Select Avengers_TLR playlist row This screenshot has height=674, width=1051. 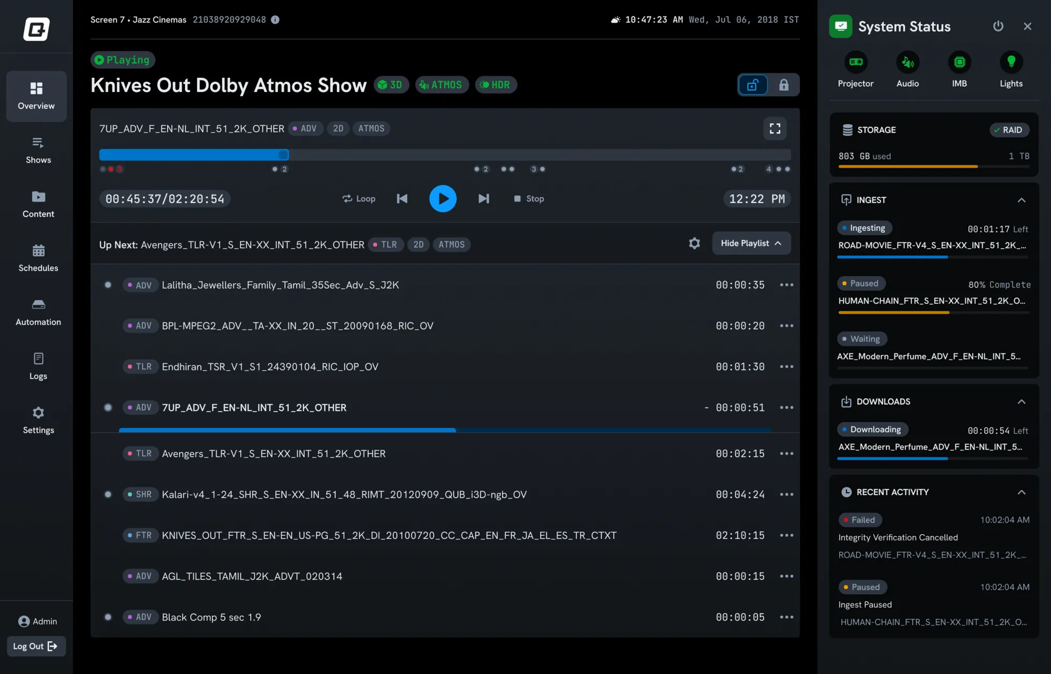[x=445, y=453]
